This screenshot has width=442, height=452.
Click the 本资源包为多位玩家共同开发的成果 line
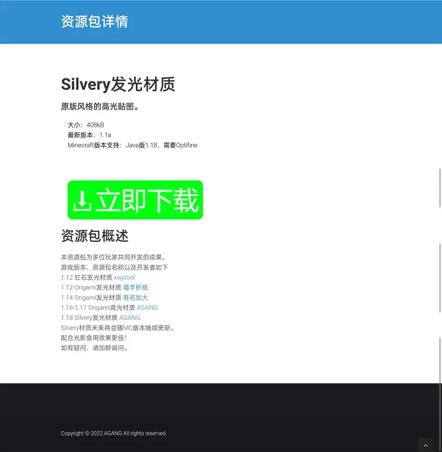(x=114, y=257)
